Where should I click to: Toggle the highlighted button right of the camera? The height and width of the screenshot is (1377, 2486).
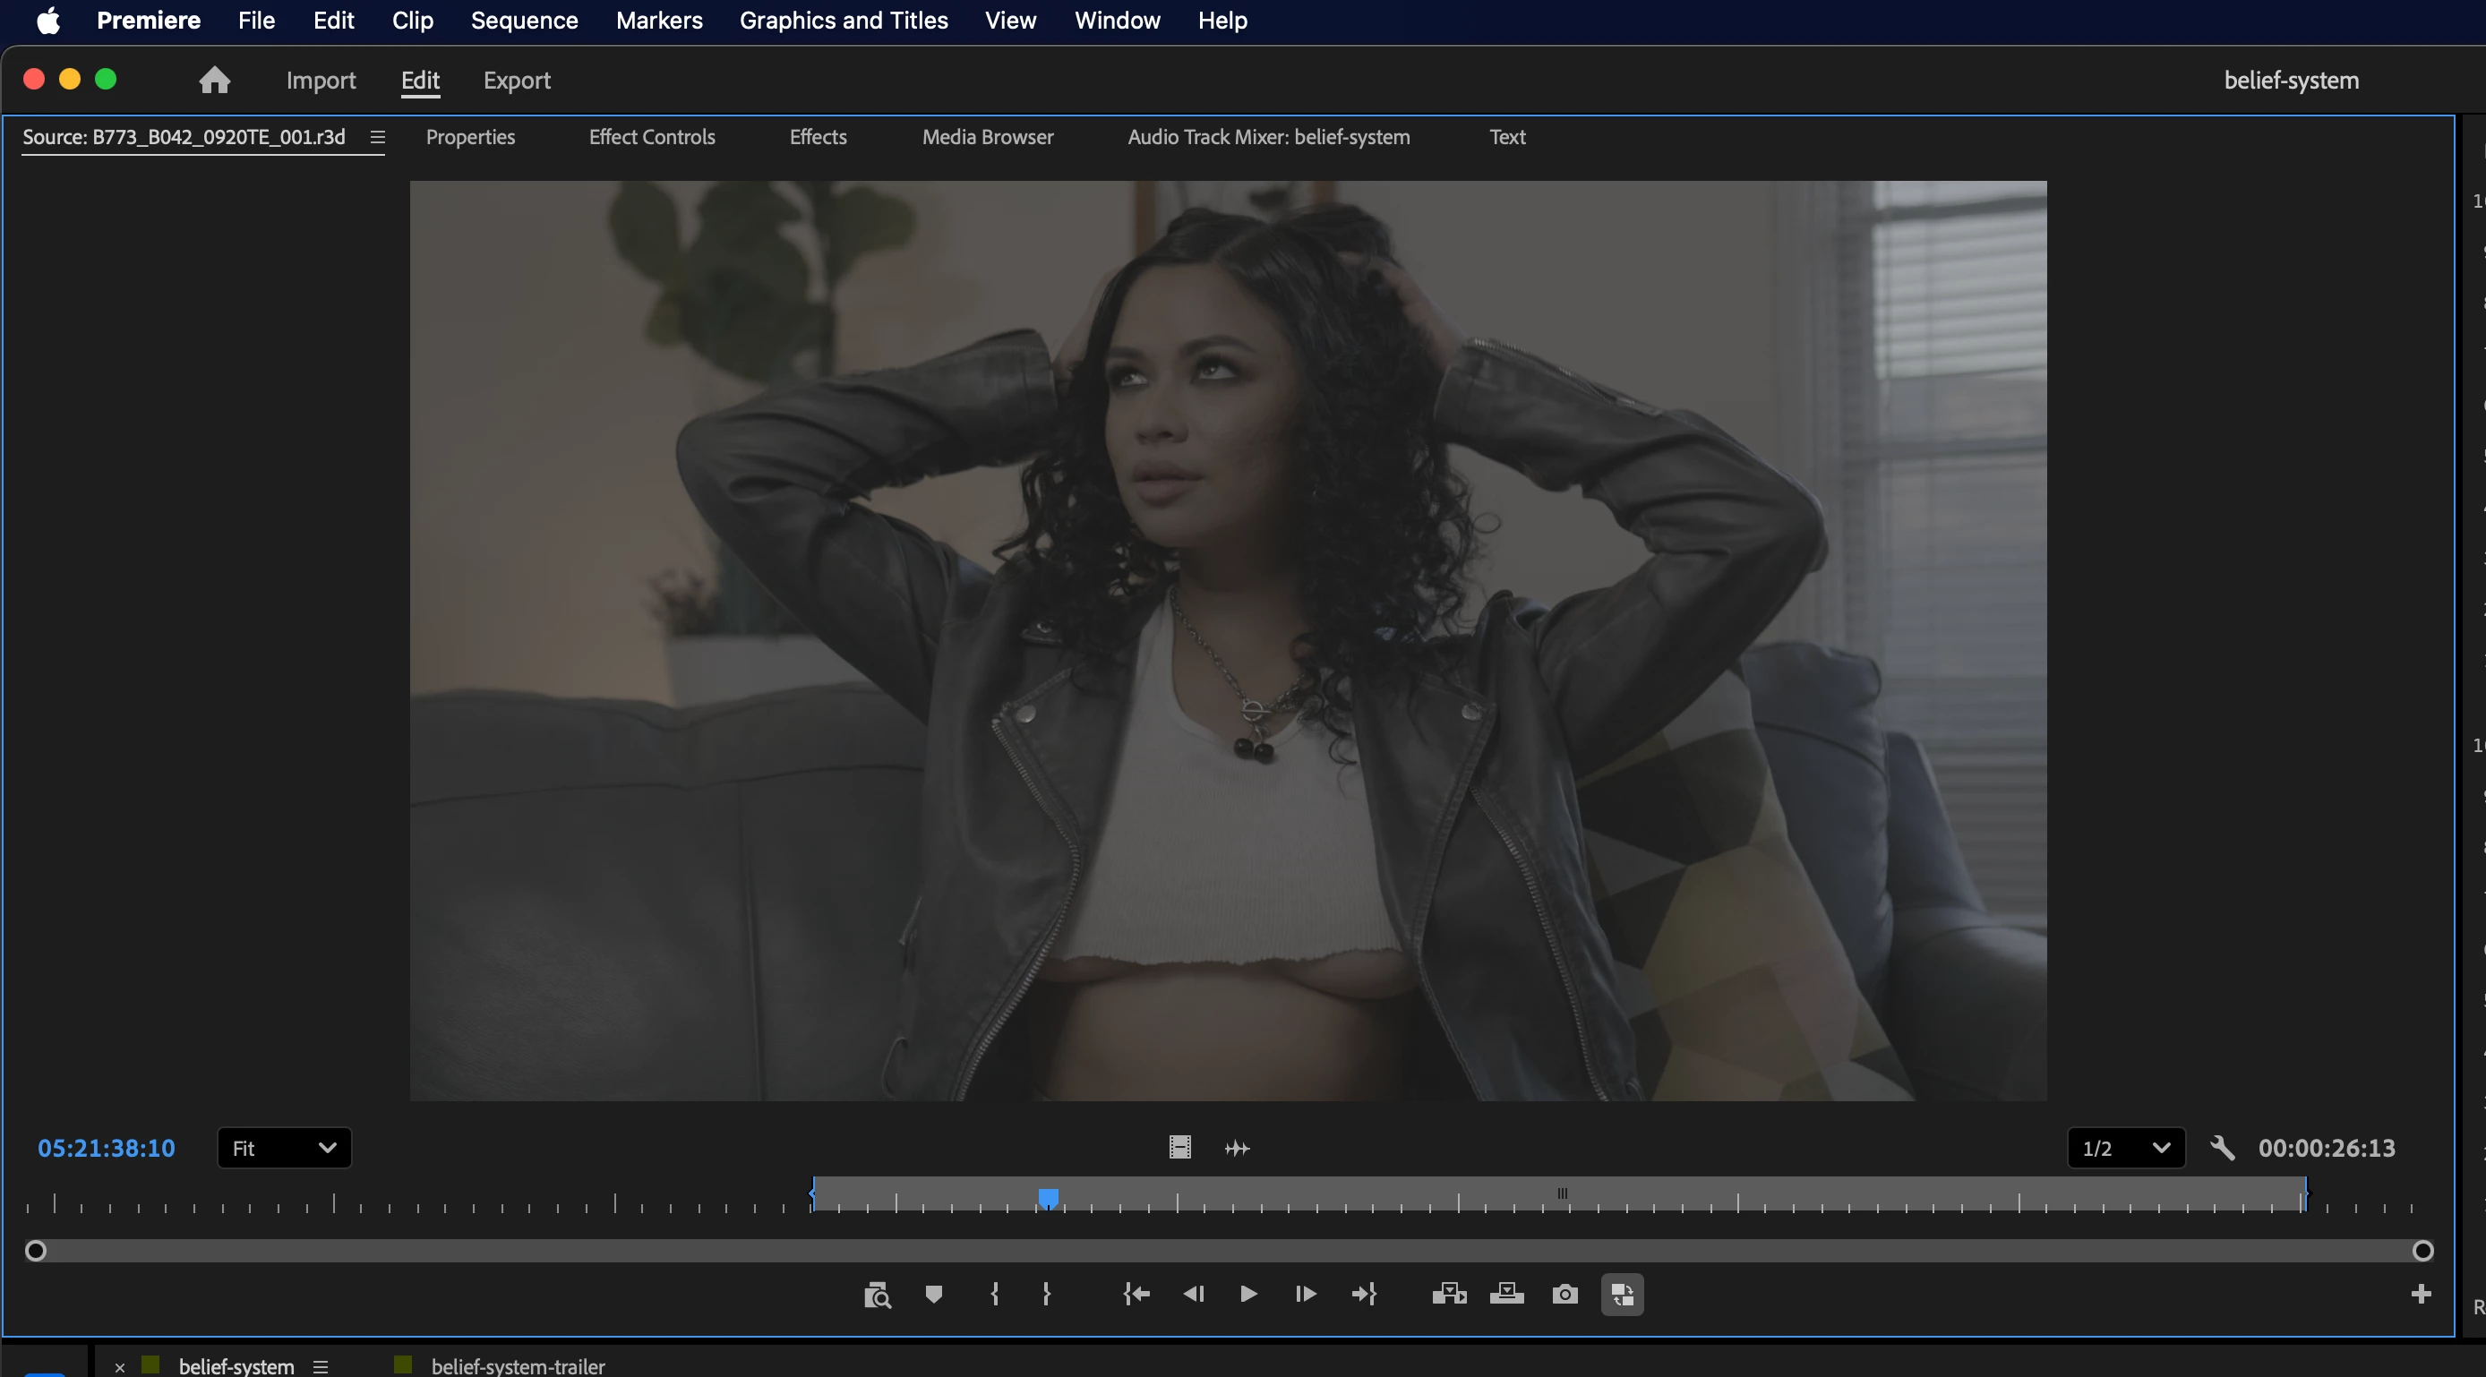[1621, 1294]
